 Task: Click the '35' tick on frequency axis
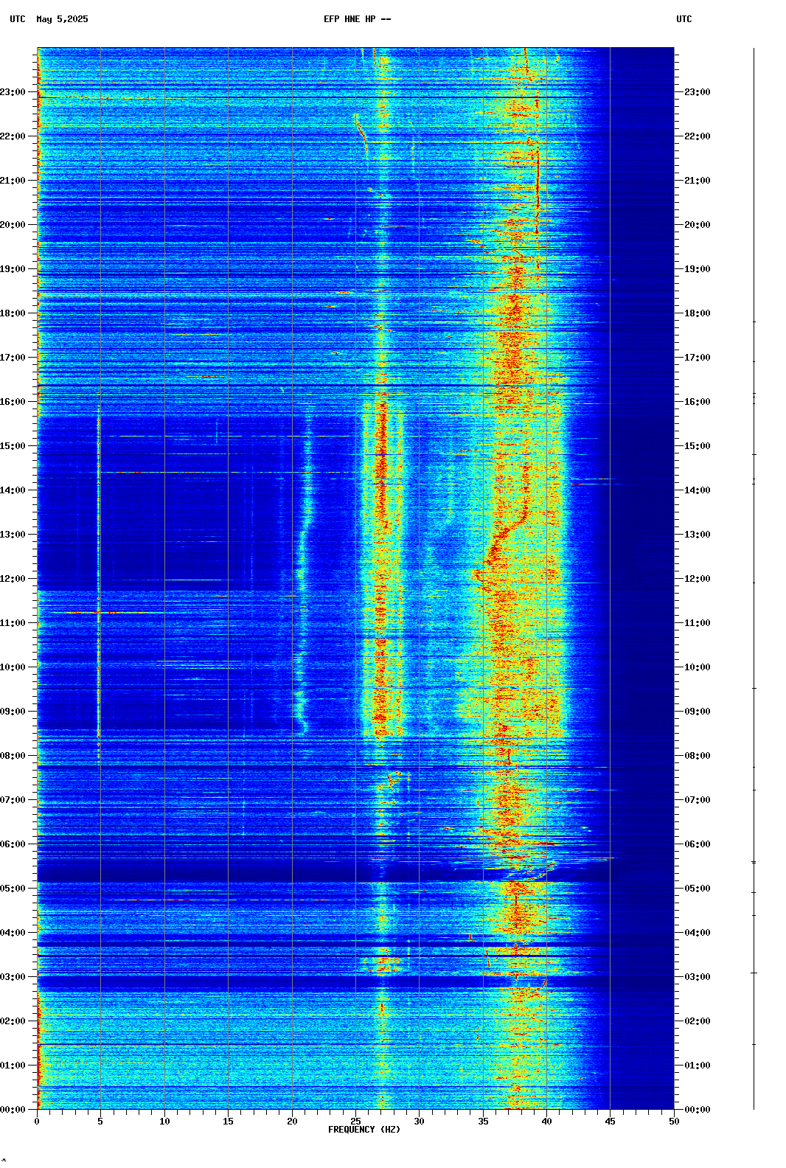(x=483, y=1122)
